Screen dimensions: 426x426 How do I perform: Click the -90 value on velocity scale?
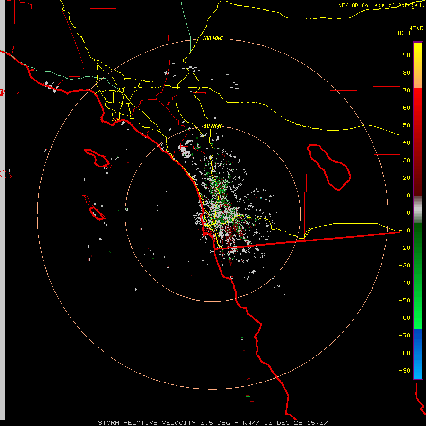pyautogui.click(x=405, y=371)
